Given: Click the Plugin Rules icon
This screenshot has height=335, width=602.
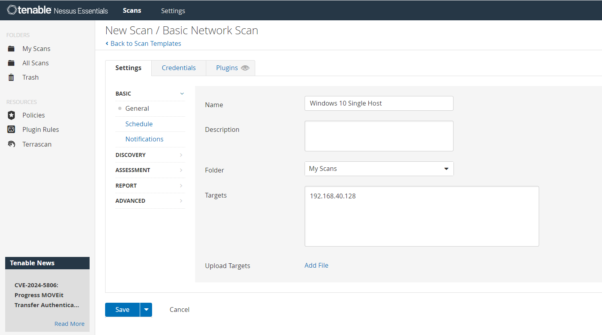Looking at the screenshot, I should [x=11, y=129].
